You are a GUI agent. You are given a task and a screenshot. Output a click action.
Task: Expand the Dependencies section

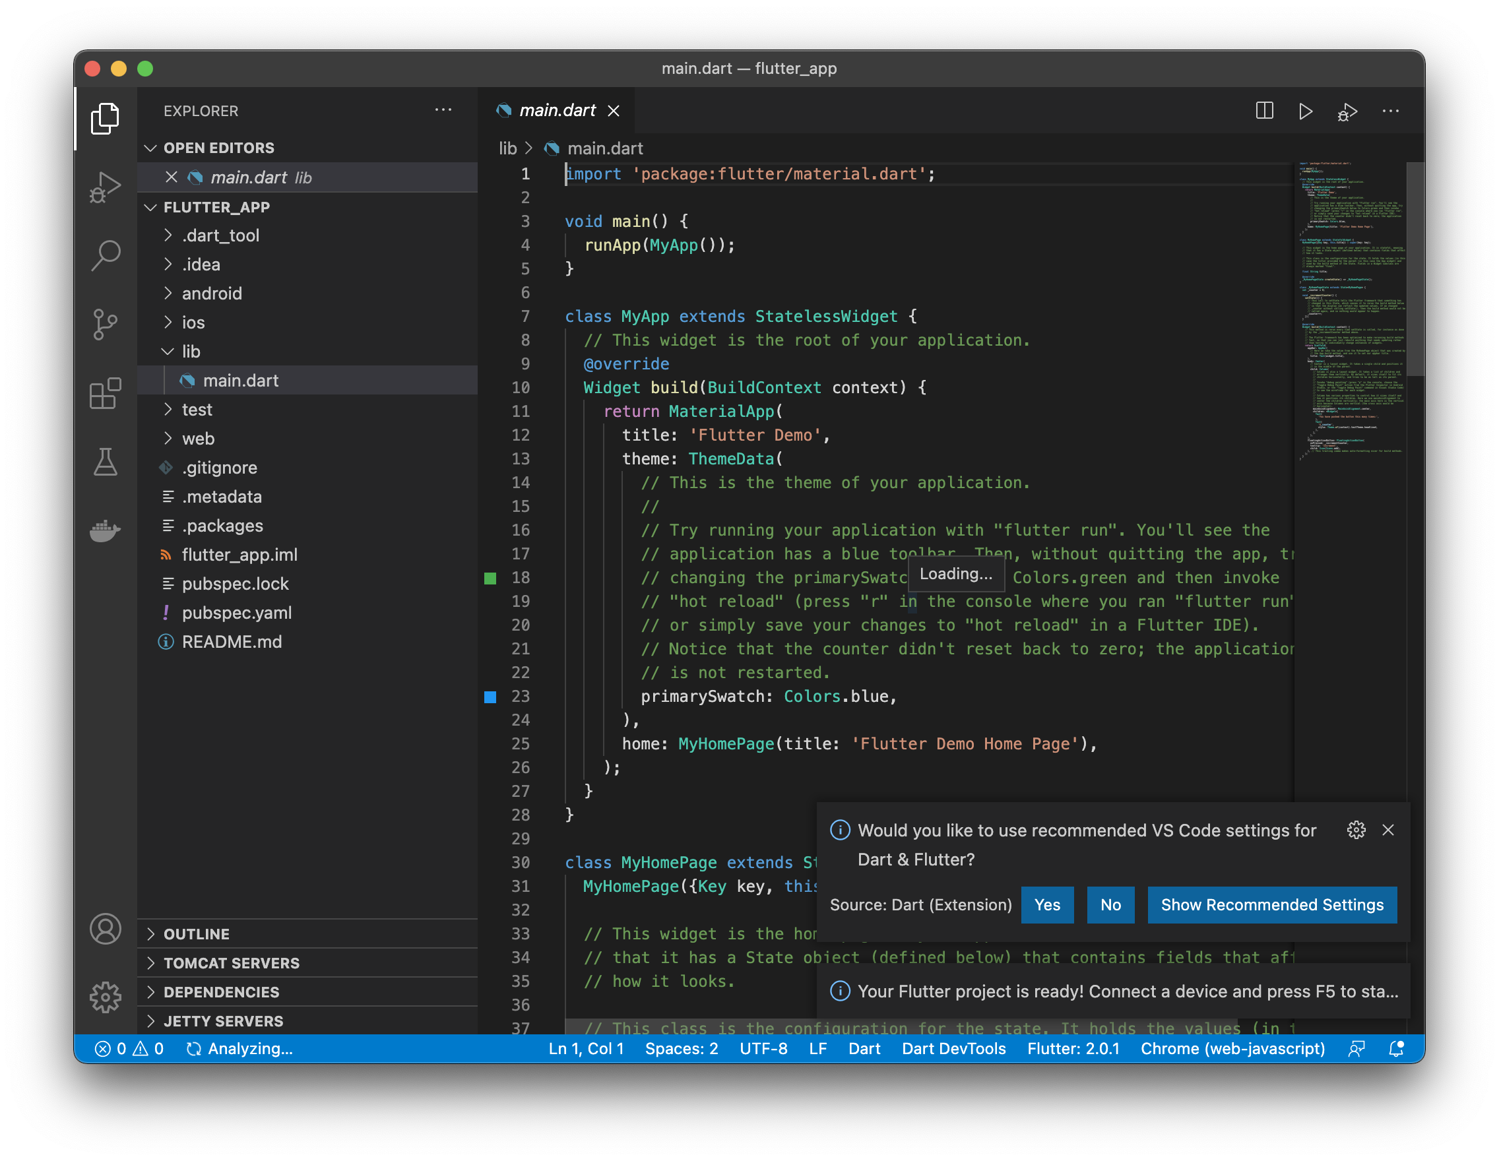click(307, 991)
